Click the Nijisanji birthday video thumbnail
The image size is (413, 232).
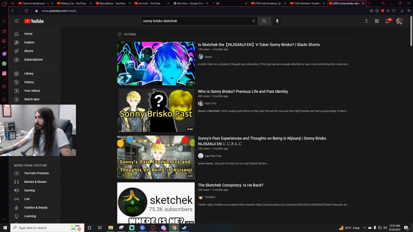[156, 157]
